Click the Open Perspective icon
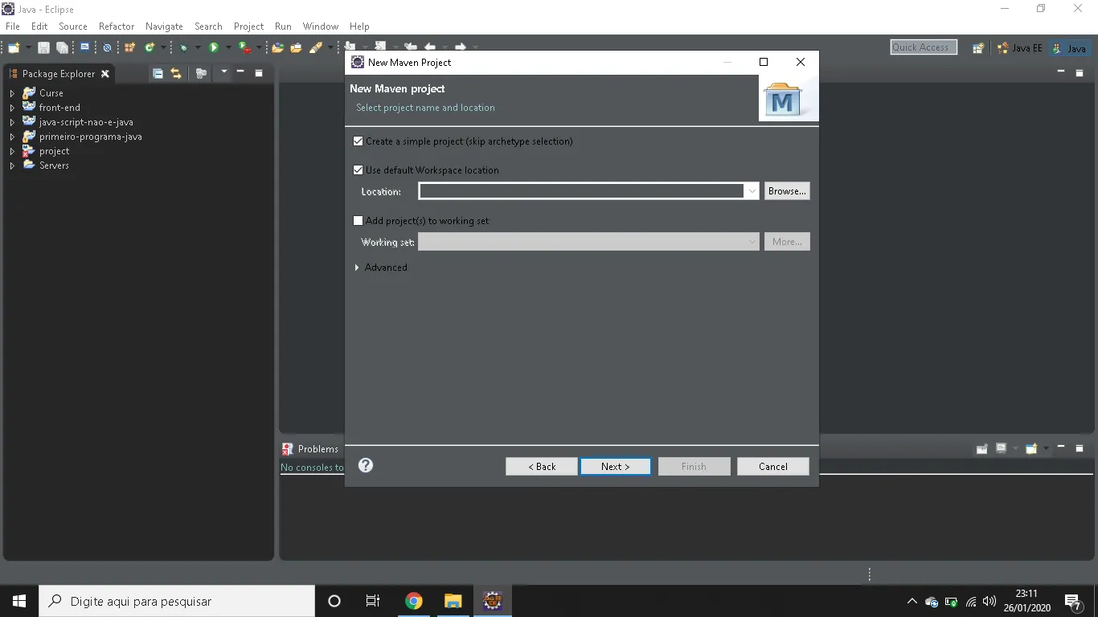The image size is (1098, 617). click(977, 48)
